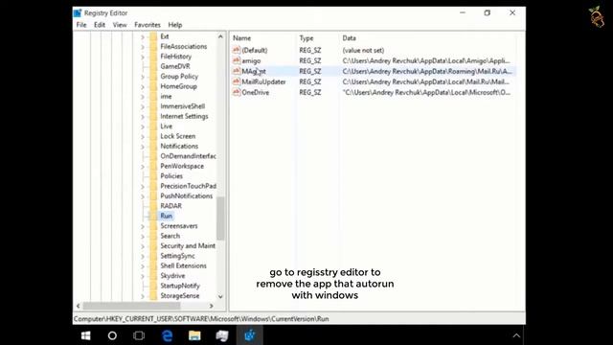
Task: Click the HomeGroup folder icon
Action: pos(153,86)
